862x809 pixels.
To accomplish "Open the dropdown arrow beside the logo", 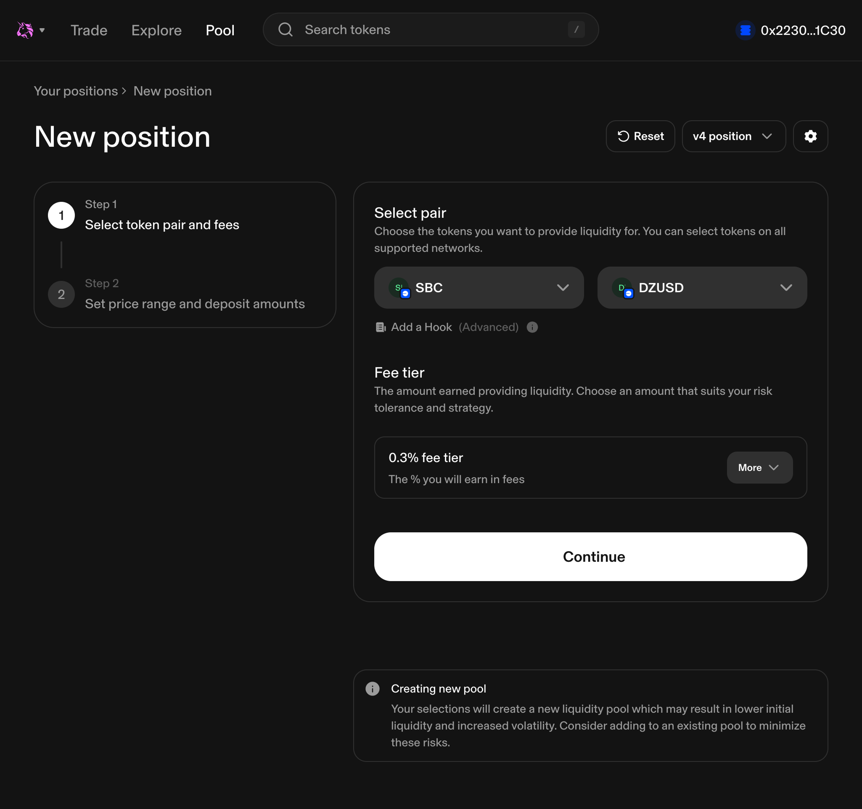I will pyautogui.click(x=42, y=30).
